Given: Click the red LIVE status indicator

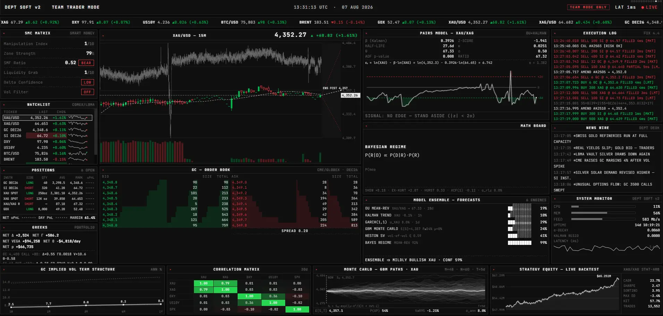Looking at the screenshot, I should click(x=649, y=7).
